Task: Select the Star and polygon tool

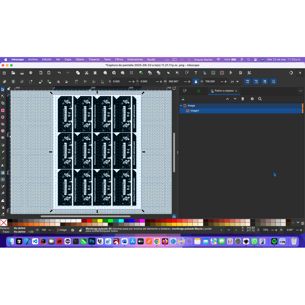Action: (x=3, y=124)
